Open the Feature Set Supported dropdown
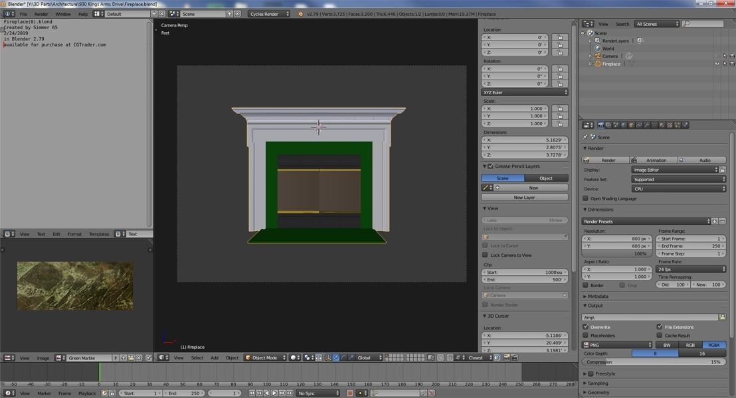The height and width of the screenshot is (398, 736). (679, 179)
